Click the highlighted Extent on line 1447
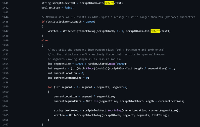This screenshot has height=127, width=200. click(155, 31)
